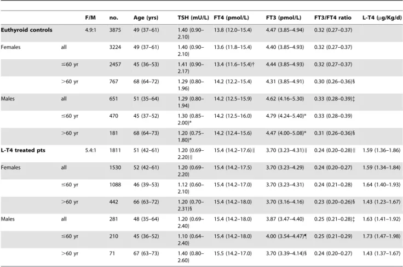Viewport: 403px width, 267px height.
Task: Click FT3 value 4.79 (4.24–5.40)*
Action: click(x=286, y=116)
